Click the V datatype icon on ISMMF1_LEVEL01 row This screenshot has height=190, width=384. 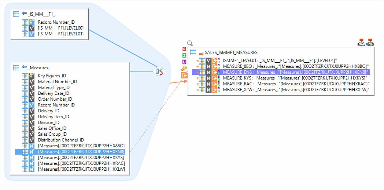[208, 61]
